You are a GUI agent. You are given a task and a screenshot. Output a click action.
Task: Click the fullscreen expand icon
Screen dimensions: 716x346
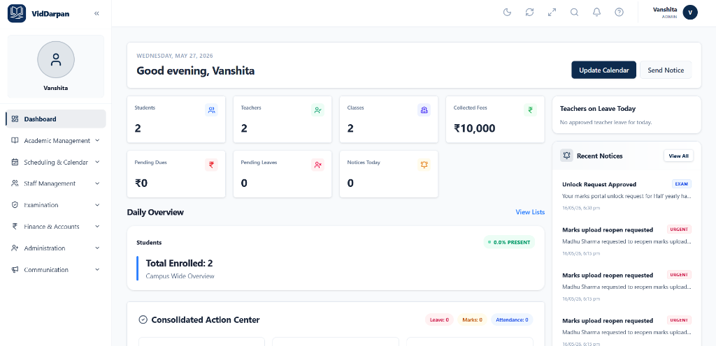coord(552,13)
